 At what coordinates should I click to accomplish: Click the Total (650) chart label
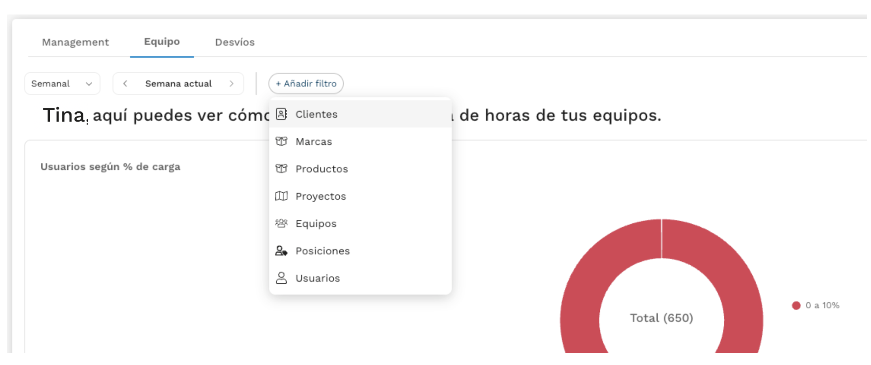(x=662, y=318)
